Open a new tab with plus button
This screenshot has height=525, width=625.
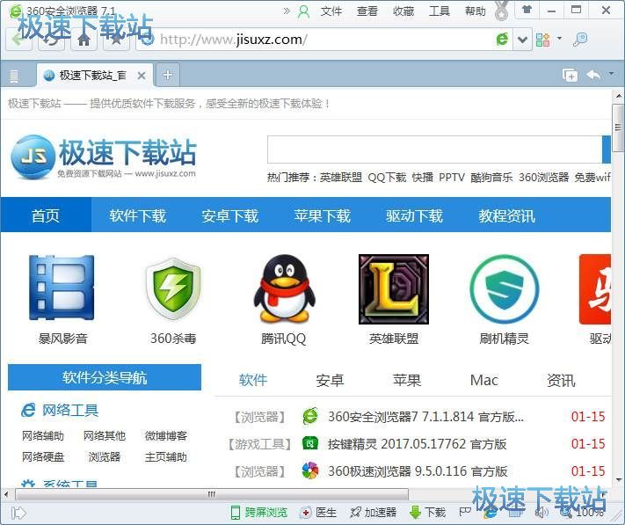(168, 75)
